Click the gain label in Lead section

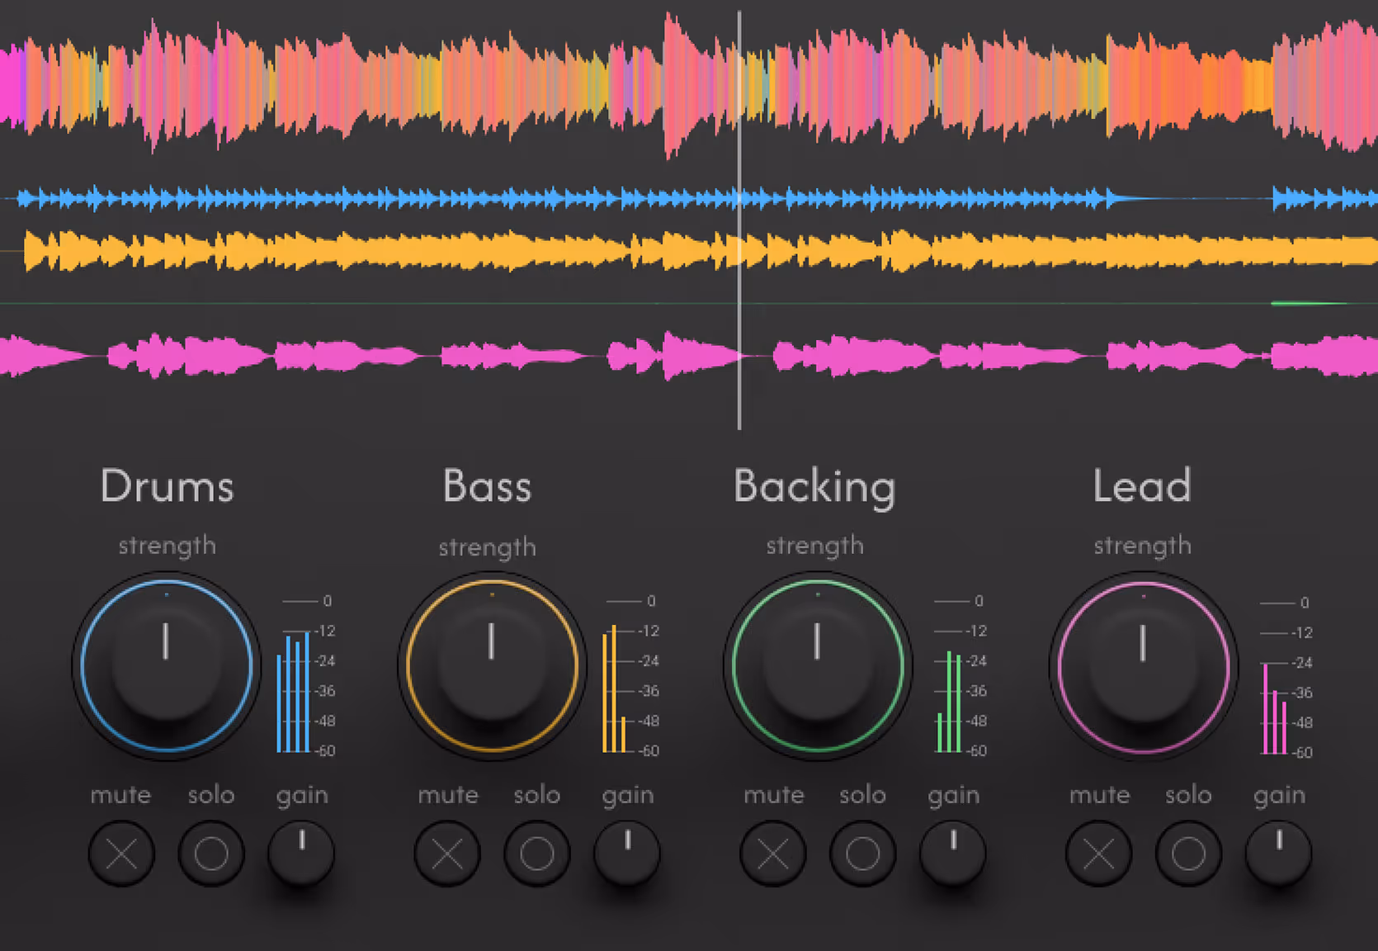(x=1280, y=796)
